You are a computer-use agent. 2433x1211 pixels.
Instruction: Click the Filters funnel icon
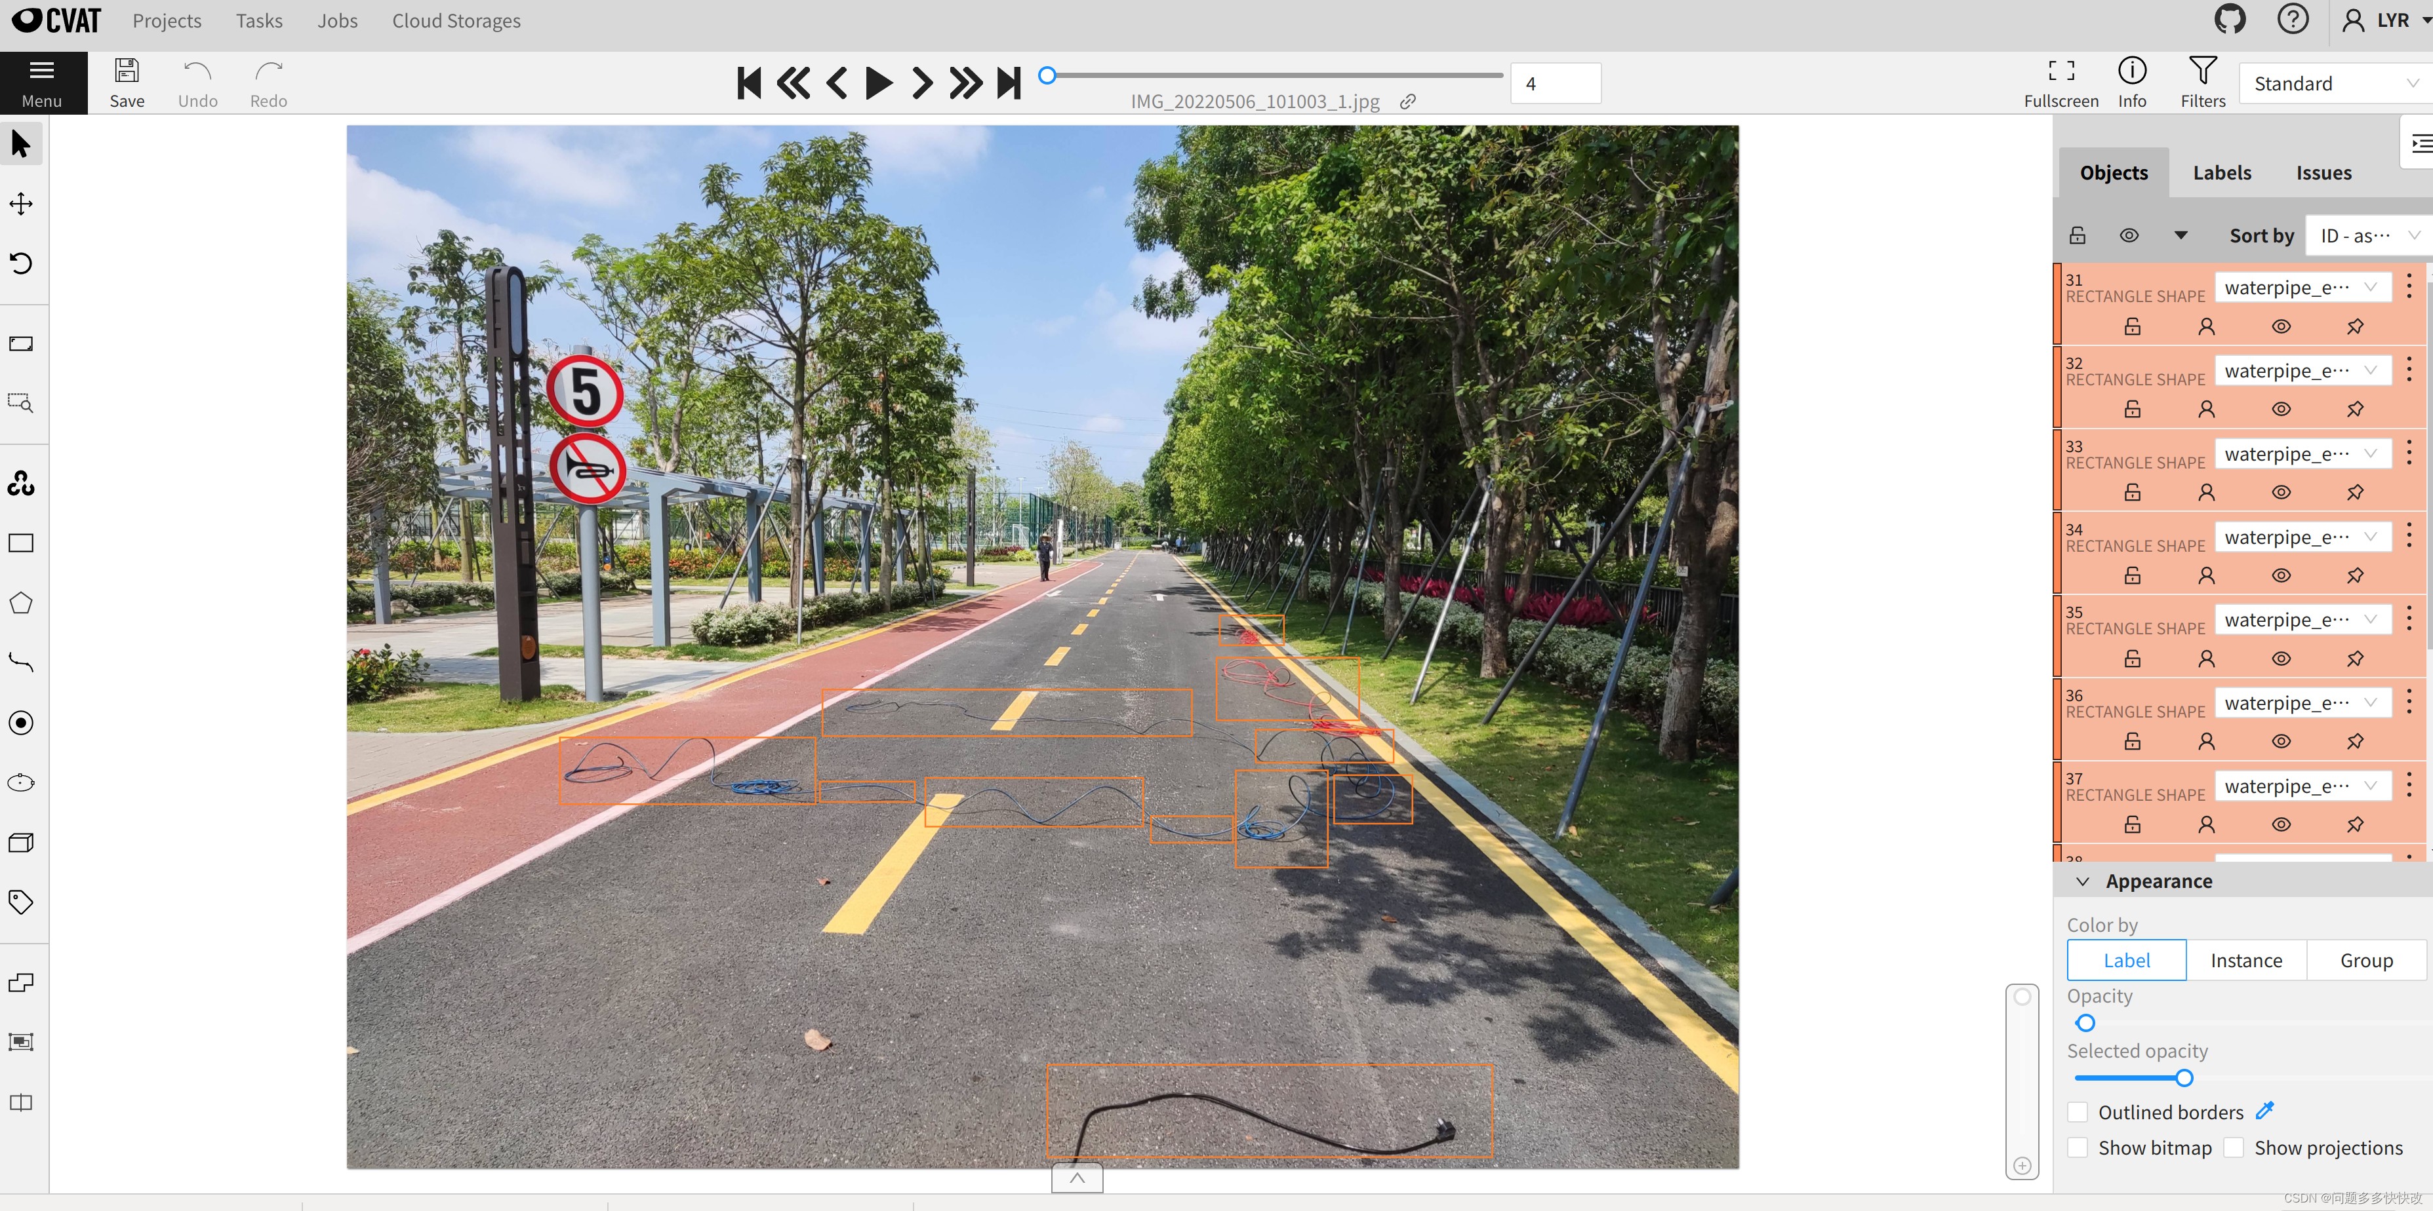(2202, 71)
